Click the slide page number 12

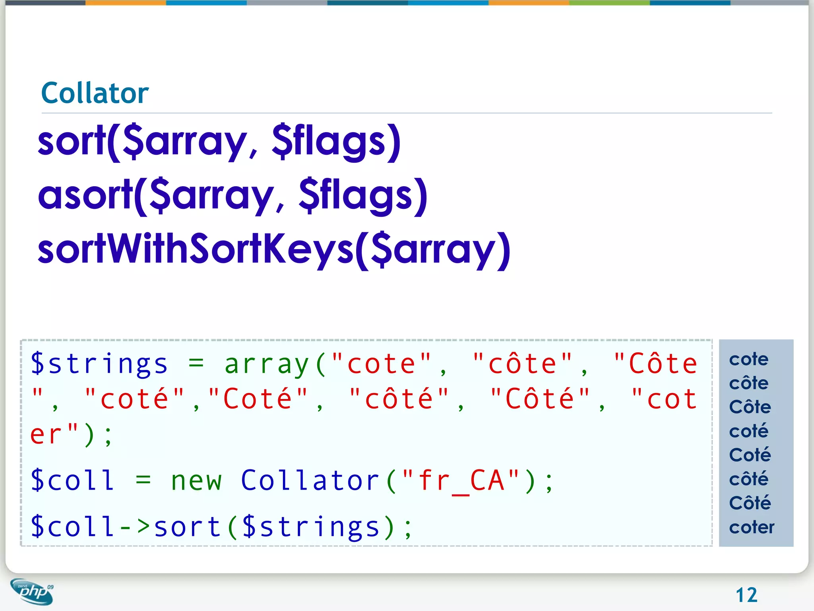pyautogui.click(x=746, y=595)
